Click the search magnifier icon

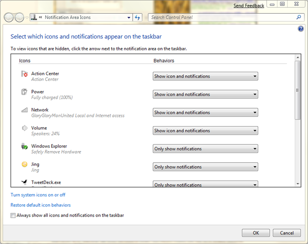(x=298, y=17)
